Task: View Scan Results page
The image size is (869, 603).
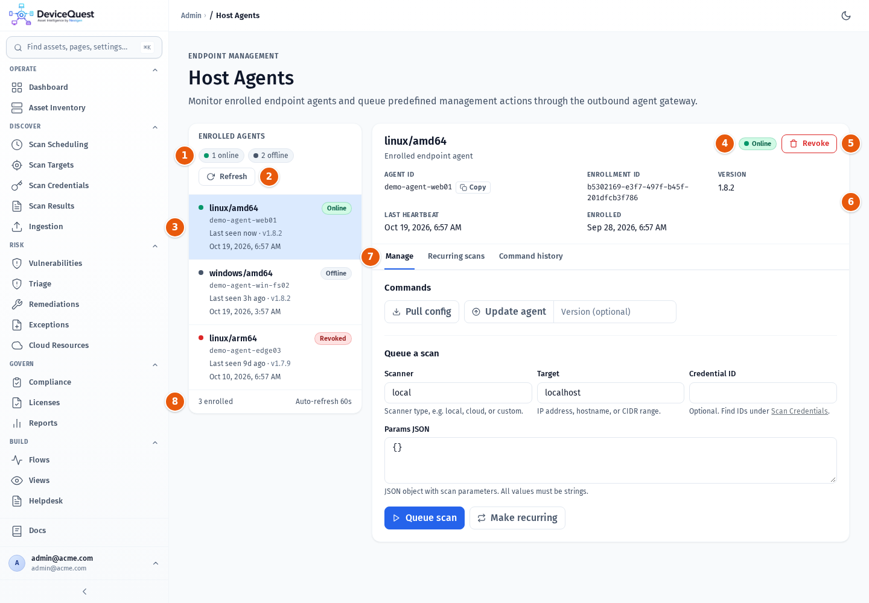Action: pos(84,206)
